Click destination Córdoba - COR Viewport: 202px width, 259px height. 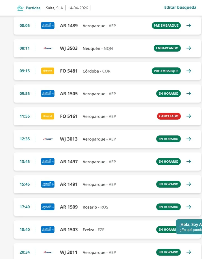pyautogui.click(x=96, y=71)
